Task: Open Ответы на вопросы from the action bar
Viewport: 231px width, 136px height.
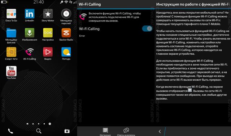Action: pos(126,132)
